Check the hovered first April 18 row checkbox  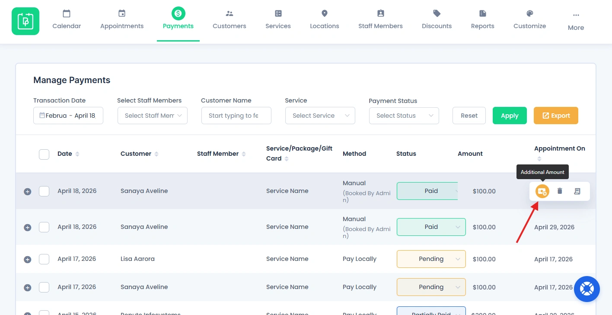(44, 191)
